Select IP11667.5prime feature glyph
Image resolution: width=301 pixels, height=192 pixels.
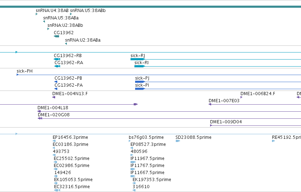tap(133, 176)
